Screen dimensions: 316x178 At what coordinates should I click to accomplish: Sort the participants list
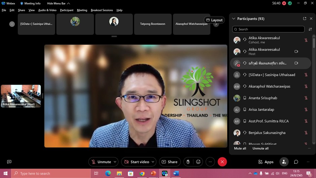[x=310, y=29]
